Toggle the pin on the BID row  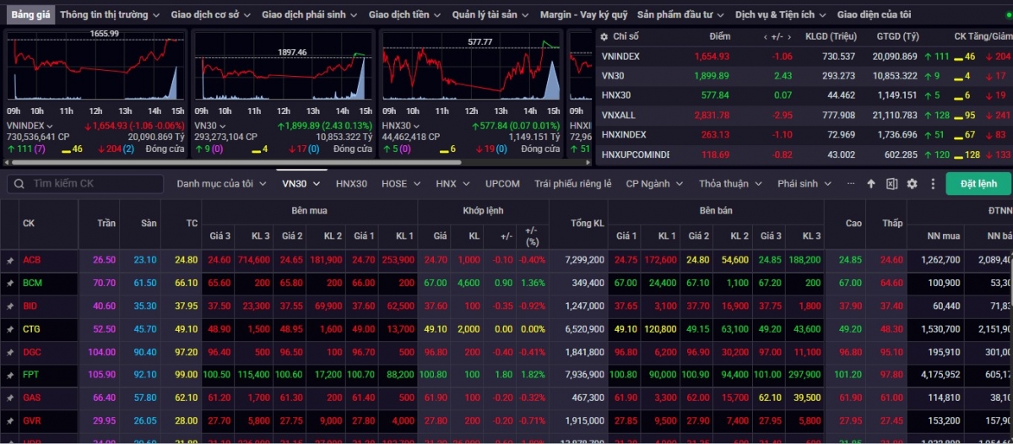[10, 306]
